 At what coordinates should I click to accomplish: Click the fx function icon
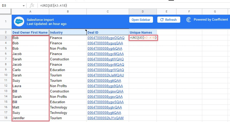[x=32, y=5]
